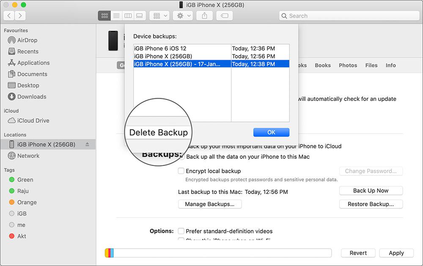Select the iGB iPhone X (256GB) 12:56 PM backup
The width and height of the screenshot is (423, 266).
211,56
